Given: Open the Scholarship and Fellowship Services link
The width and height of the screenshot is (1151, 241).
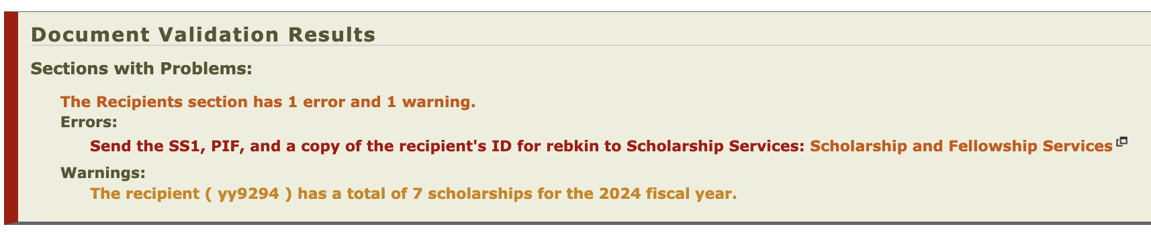Looking at the screenshot, I should point(961,146).
